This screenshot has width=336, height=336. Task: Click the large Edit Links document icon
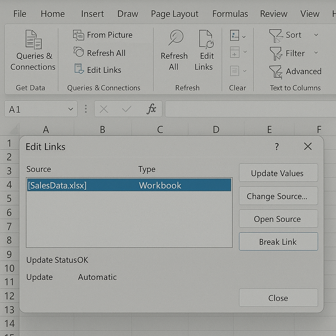click(206, 39)
